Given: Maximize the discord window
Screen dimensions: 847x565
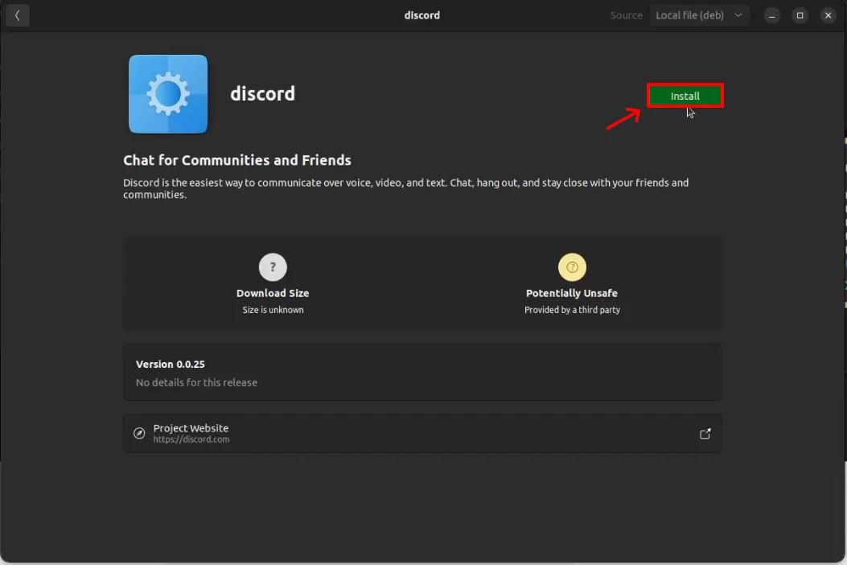Looking at the screenshot, I should click(800, 15).
